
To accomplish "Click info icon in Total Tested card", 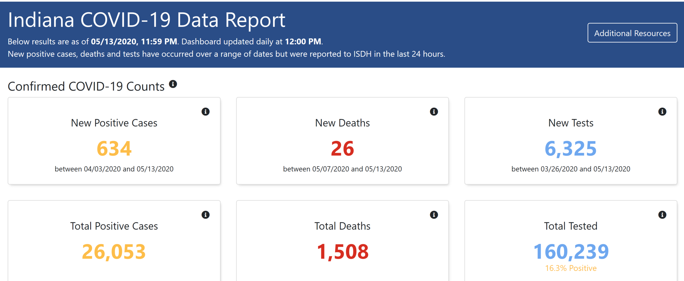I will (x=662, y=215).
